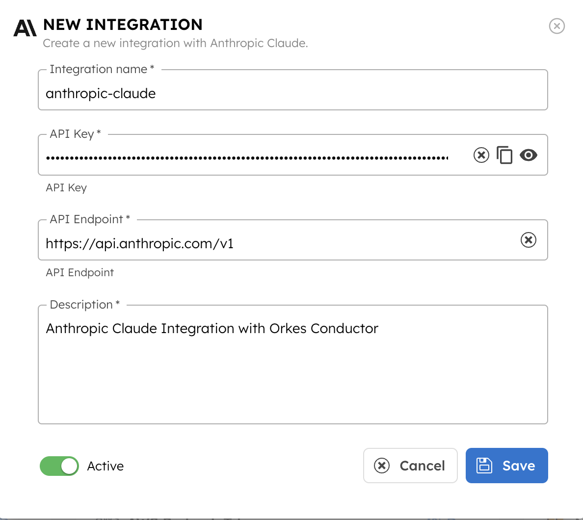Toggle the Active switch off
Viewport: 583px width, 520px height.
pos(59,466)
